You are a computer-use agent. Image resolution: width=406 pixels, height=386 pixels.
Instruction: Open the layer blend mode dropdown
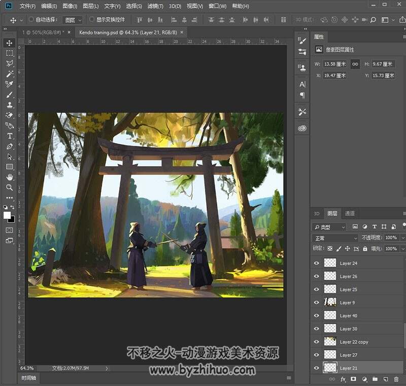pyautogui.click(x=335, y=238)
